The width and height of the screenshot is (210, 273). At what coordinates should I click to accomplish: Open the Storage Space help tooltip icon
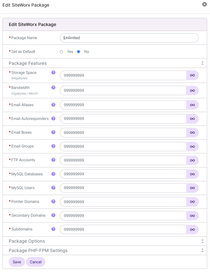[53, 72]
